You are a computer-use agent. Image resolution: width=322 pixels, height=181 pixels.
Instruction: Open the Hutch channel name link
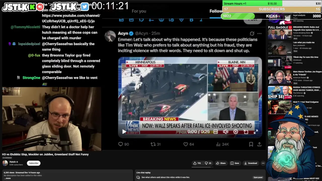(x=13, y=162)
